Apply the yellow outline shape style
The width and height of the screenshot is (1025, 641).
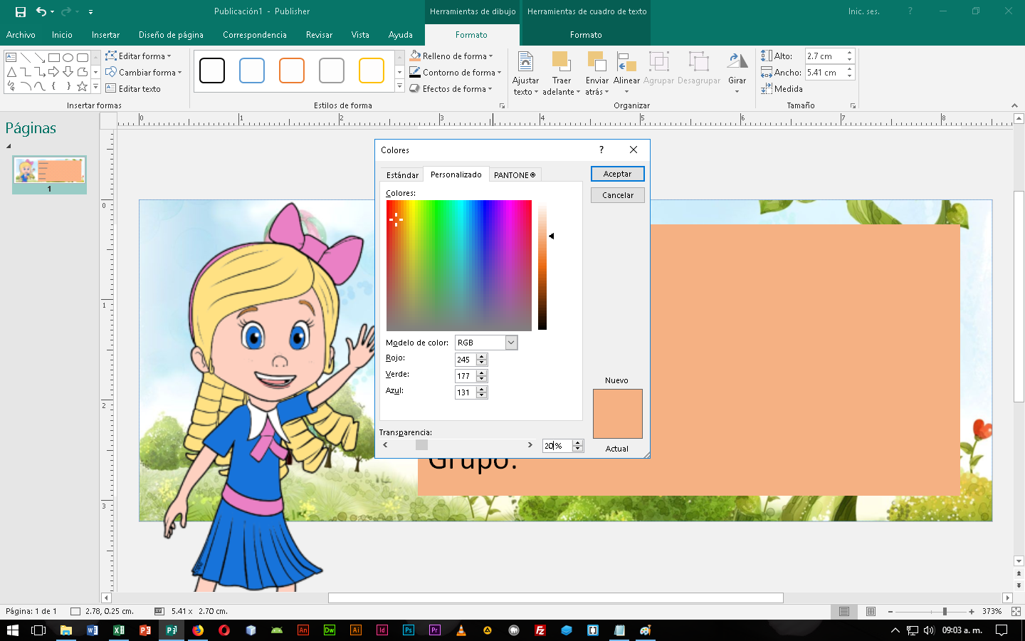[372, 71]
